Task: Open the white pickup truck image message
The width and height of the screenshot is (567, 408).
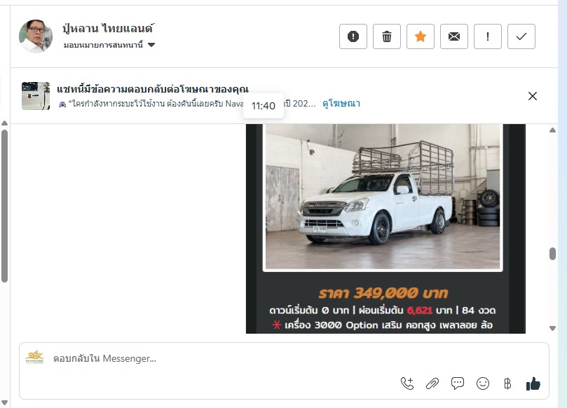Action: pyautogui.click(x=385, y=229)
